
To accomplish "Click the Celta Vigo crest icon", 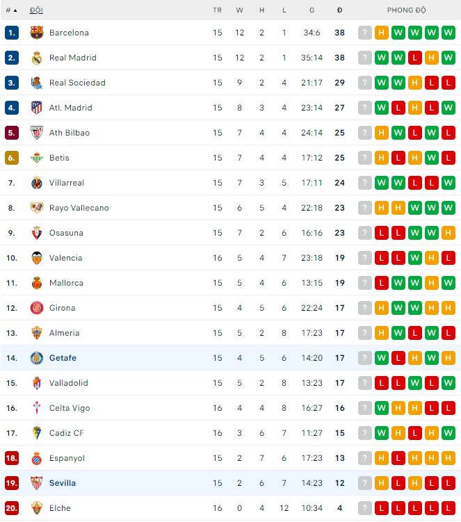I will click(x=37, y=408).
